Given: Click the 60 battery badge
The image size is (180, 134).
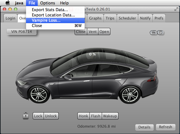Looking at the screenshot, I should 157,33.
